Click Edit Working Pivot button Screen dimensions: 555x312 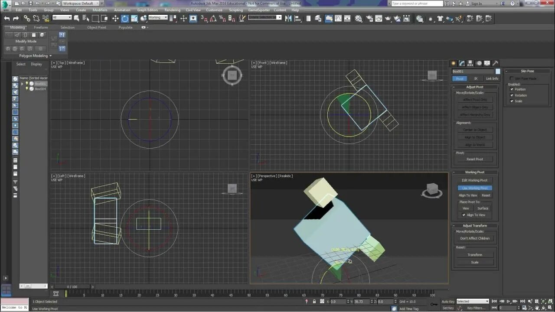tap(475, 180)
